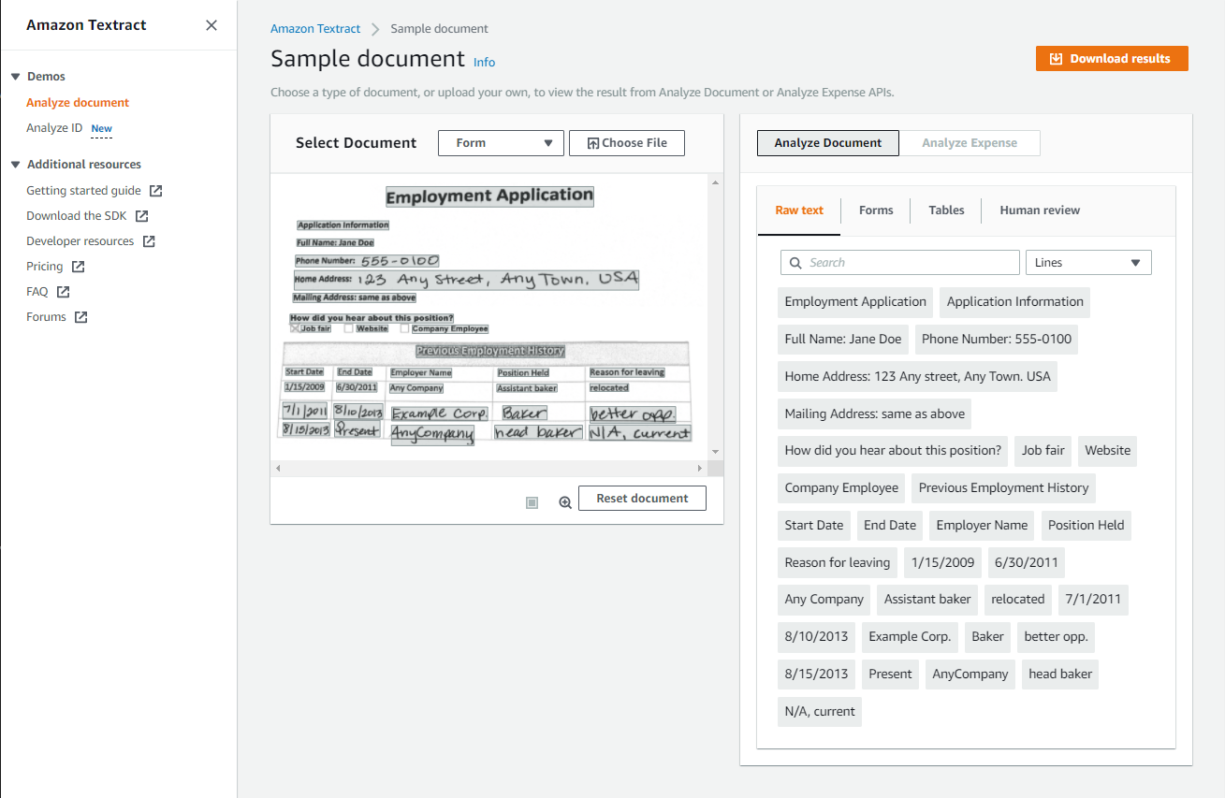Click the raw text Search field
The image size is (1225, 798).
pos(900,263)
